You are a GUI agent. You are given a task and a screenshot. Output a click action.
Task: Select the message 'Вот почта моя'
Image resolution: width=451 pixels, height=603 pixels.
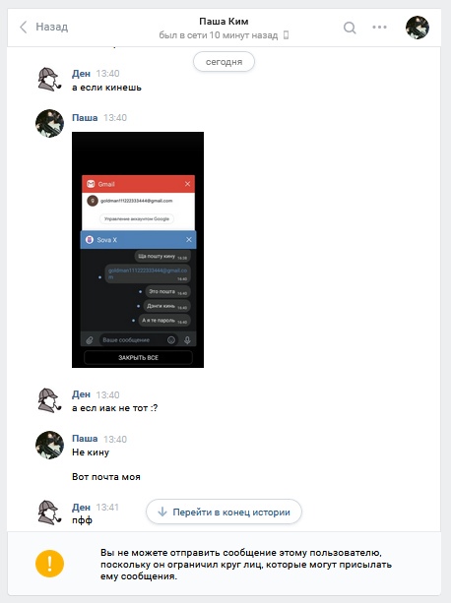pos(106,477)
